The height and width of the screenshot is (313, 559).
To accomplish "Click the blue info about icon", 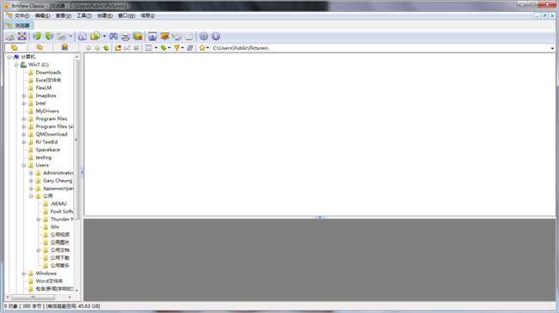I will (216, 36).
